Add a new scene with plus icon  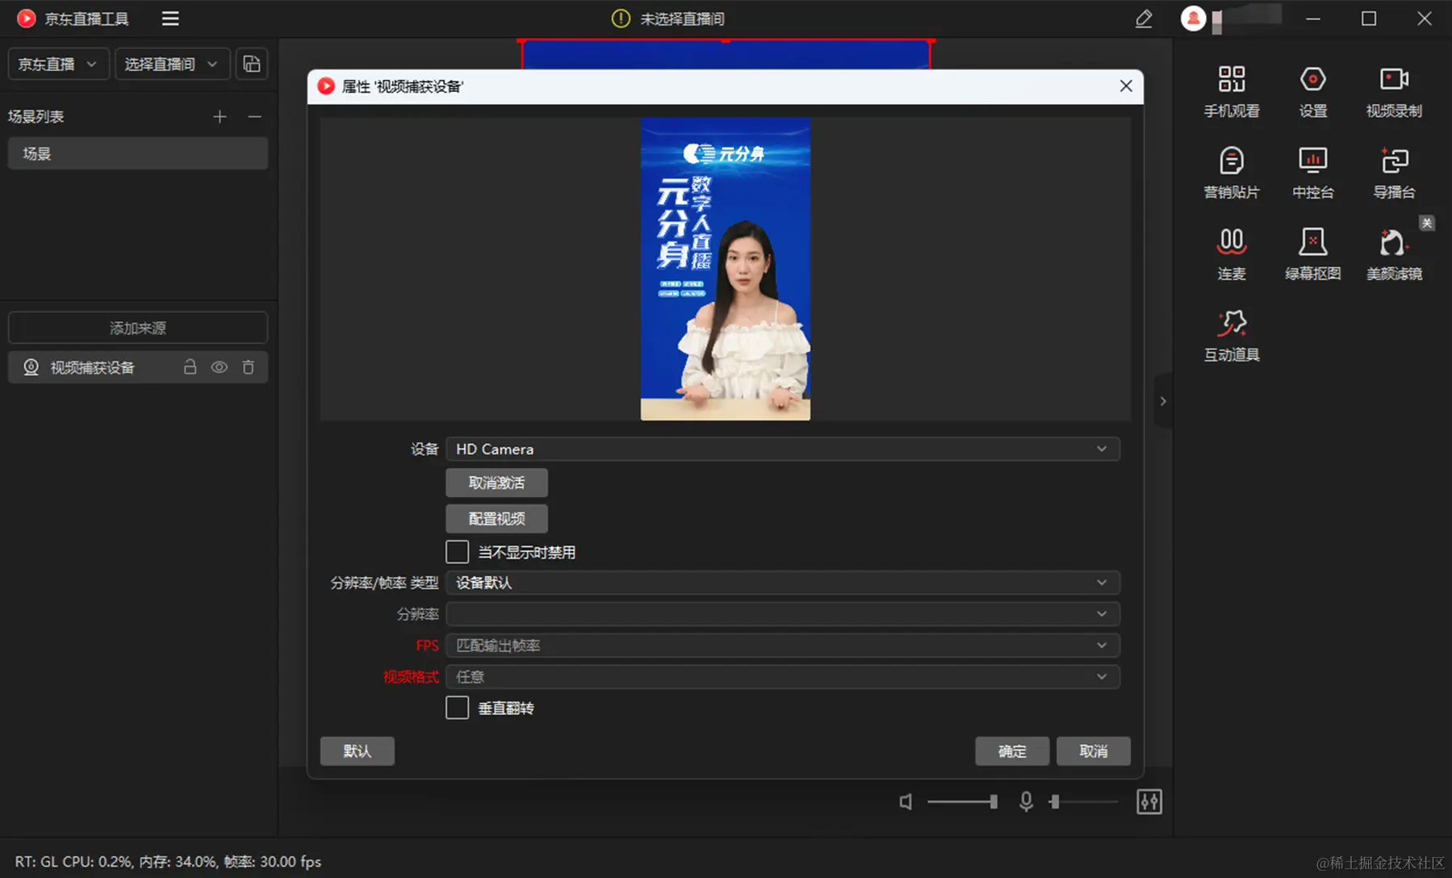(220, 117)
